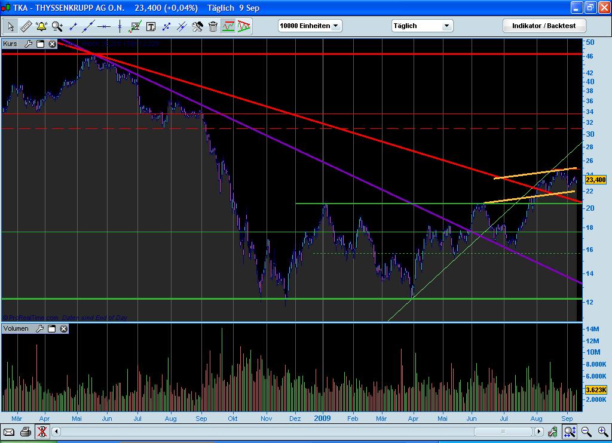
Task: Activate the magnifier zoom tool in toolbar
Action: (x=57, y=26)
